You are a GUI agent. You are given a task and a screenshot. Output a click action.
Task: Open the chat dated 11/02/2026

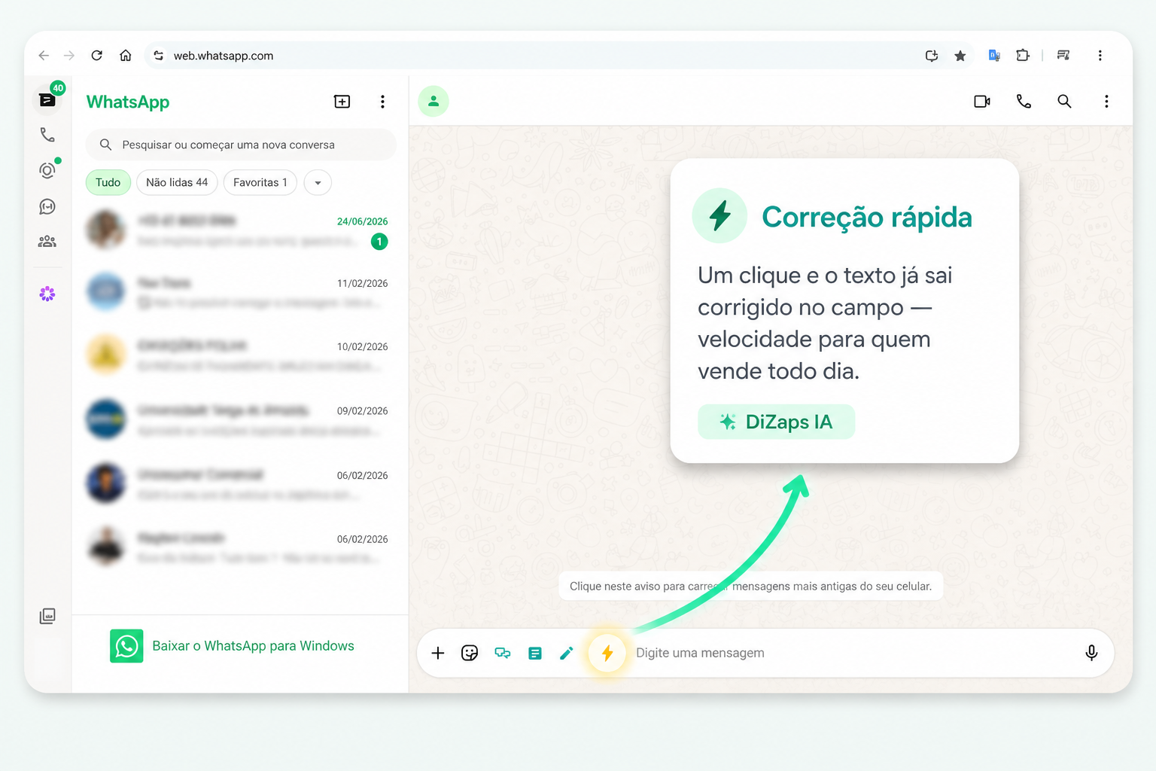click(239, 293)
